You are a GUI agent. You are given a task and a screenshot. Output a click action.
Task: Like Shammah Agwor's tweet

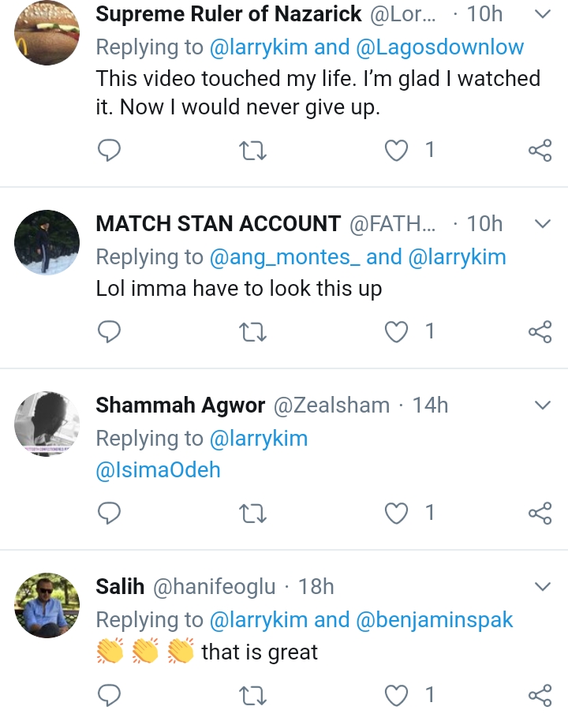pyautogui.click(x=396, y=514)
